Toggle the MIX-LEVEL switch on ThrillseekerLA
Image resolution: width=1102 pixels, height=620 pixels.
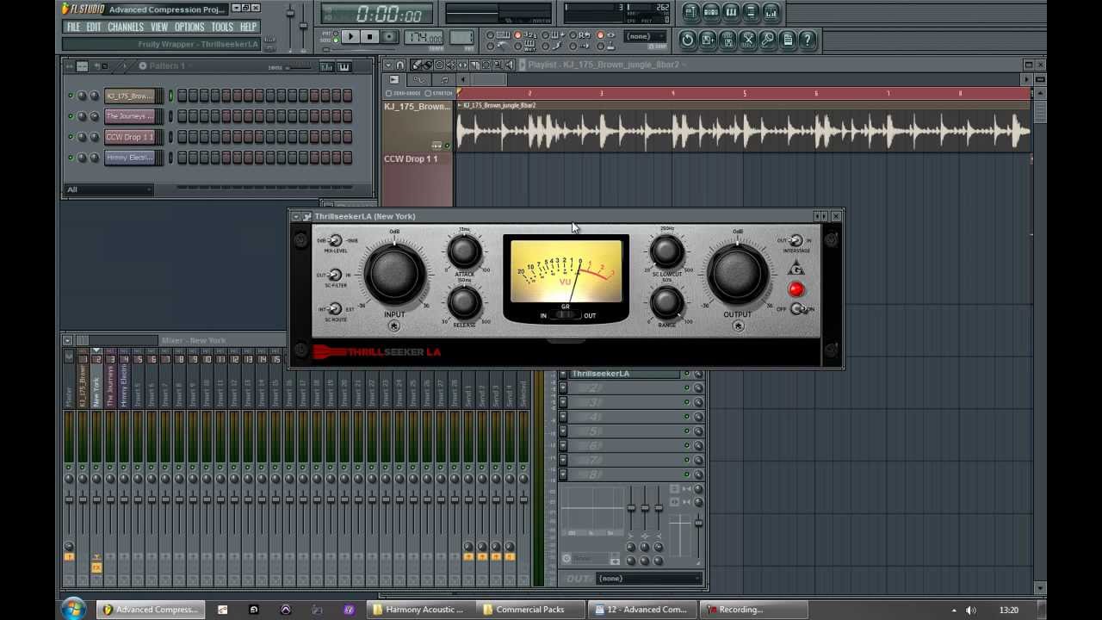click(x=335, y=241)
